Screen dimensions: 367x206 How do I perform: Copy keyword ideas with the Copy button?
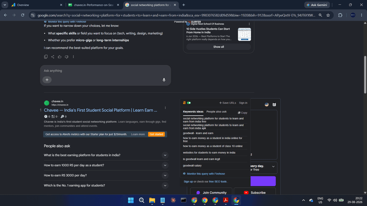pyautogui.click(x=243, y=113)
